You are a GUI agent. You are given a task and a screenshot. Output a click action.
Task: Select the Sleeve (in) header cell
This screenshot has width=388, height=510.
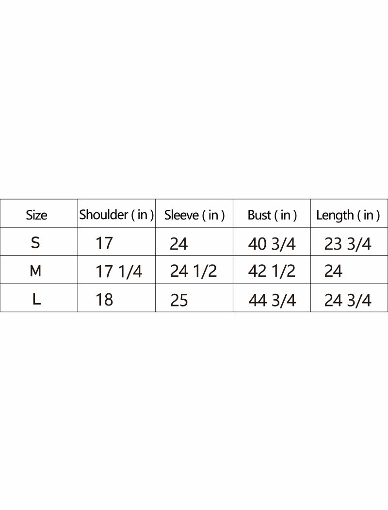pos(194,215)
